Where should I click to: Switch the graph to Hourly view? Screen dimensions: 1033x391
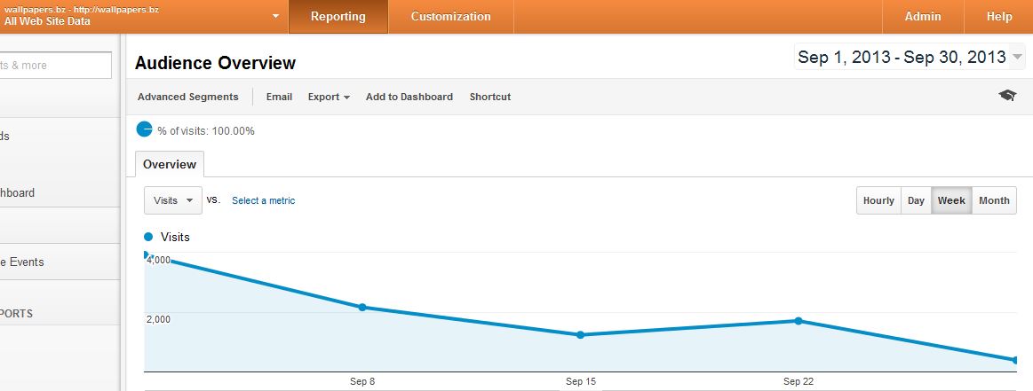click(x=878, y=200)
